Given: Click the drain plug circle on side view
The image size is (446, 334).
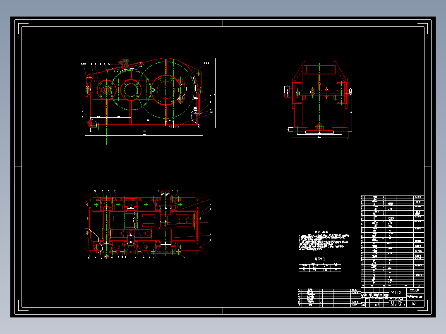Looking at the screenshot, I should 319,127.
